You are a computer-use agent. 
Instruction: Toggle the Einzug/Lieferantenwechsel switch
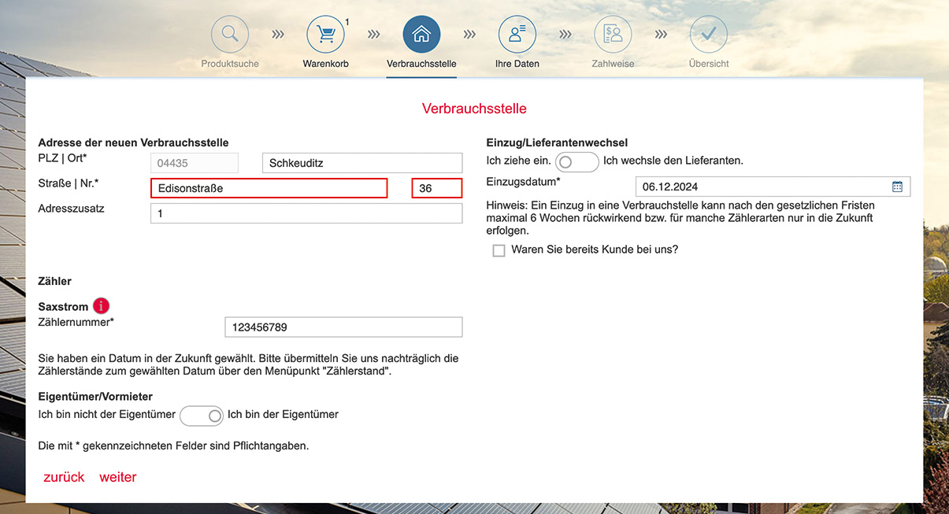(576, 161)
